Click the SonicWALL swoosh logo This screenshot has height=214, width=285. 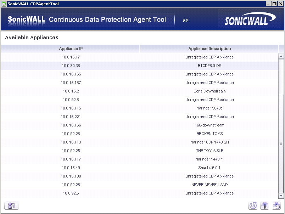(250, 19)
